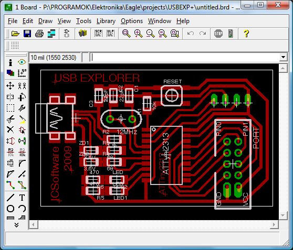293x250 pixels.
Task: Select the Mirror tool
Action: [11, 97]
